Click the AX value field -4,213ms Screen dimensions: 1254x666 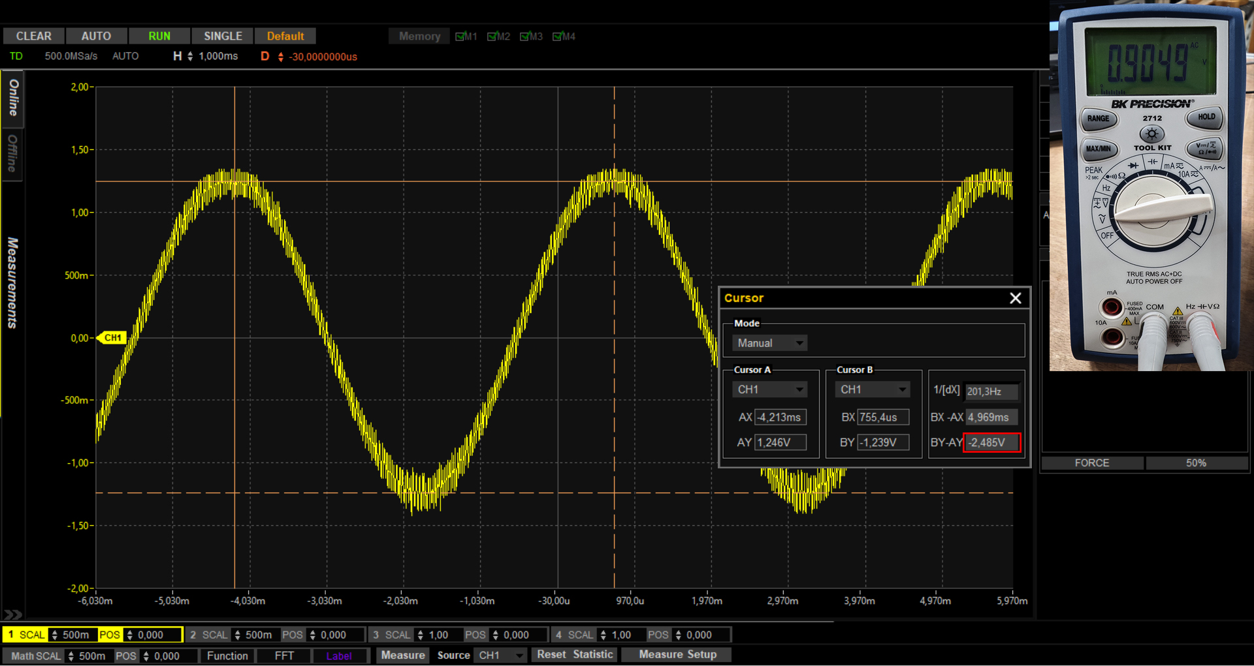click(780, 417)
